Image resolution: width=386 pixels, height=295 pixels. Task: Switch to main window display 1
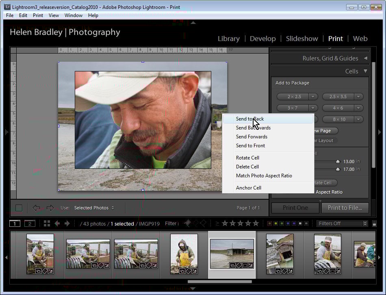[15, 224]
